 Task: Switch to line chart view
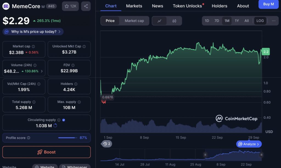[x=159, y=21]
